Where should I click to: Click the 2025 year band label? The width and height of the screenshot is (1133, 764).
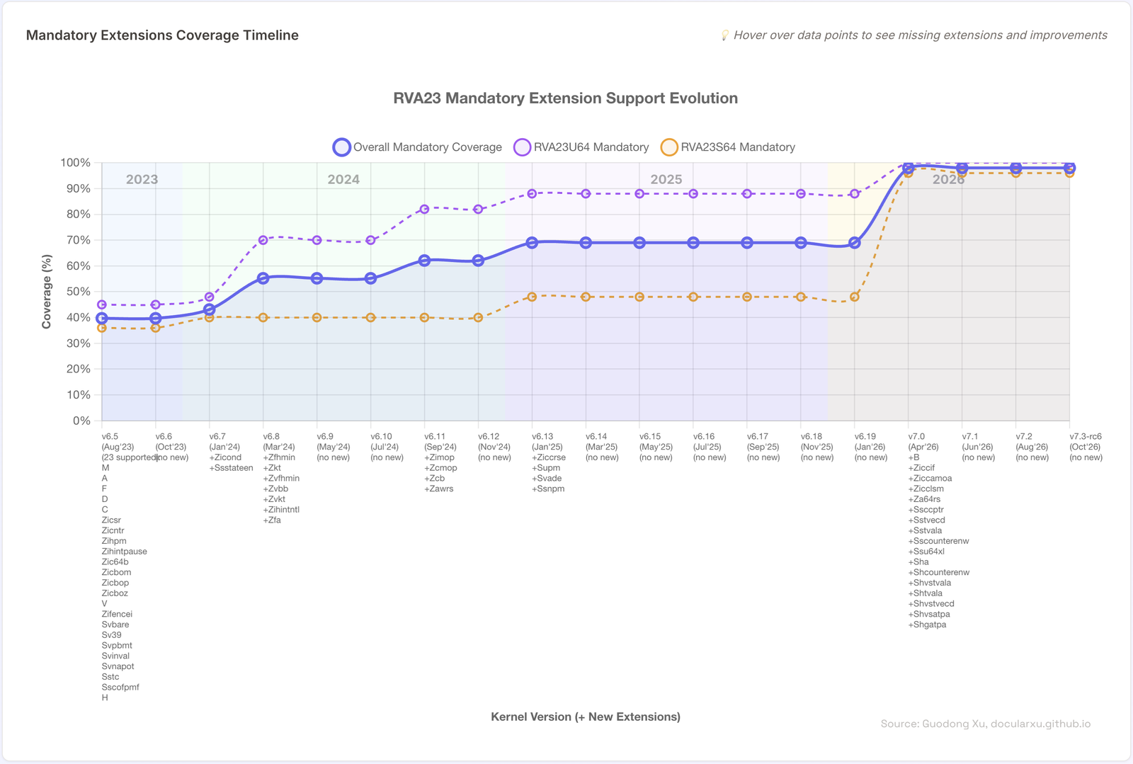coord(666,180)
